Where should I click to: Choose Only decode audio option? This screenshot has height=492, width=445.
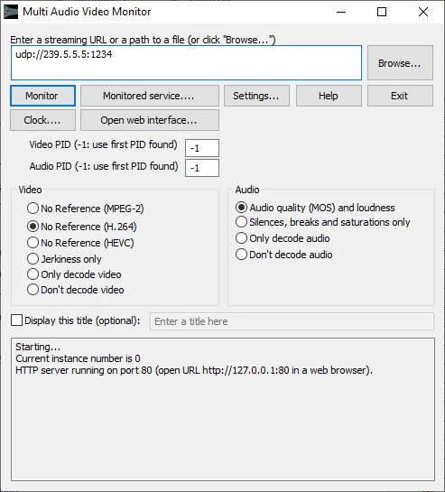[283, 238]
